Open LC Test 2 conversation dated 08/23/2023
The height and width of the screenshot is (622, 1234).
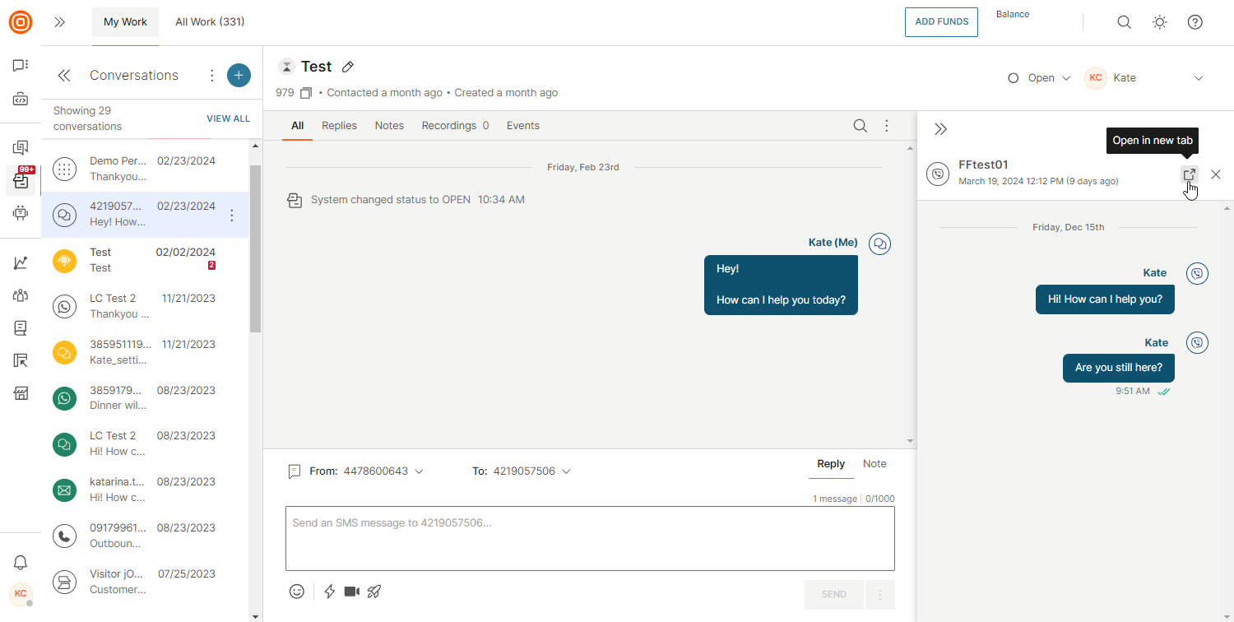pyautogui.click(x=145, y=443)
